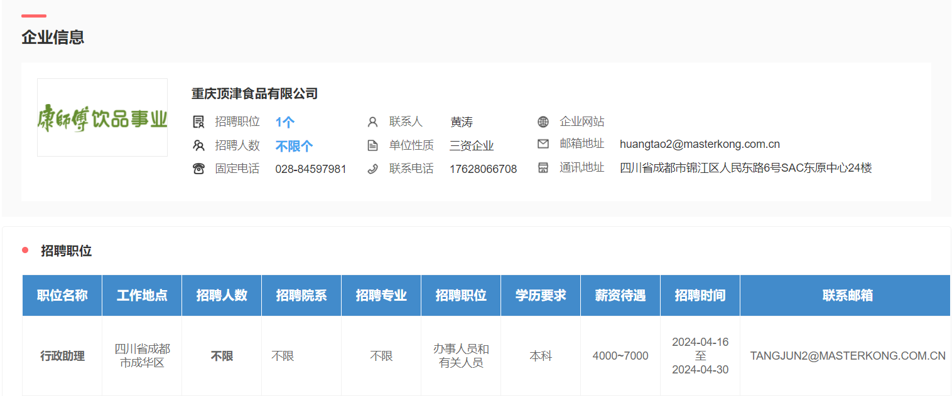Click the 不限个 recruitment headcount value
Image resolution: width=952 pixels, height=396 pixels.
[294, 146]
